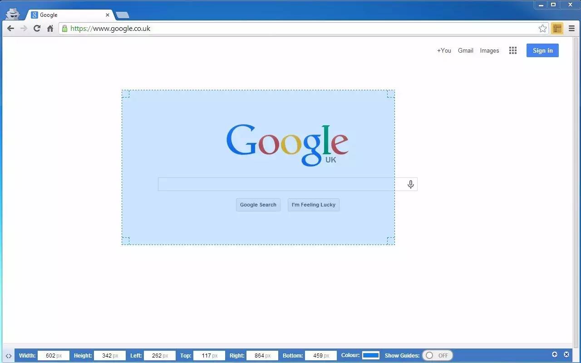Open the Google apps grid
The height and width of the screenshot is (363, 581).
pyautogui.click(x=513, y=50)
